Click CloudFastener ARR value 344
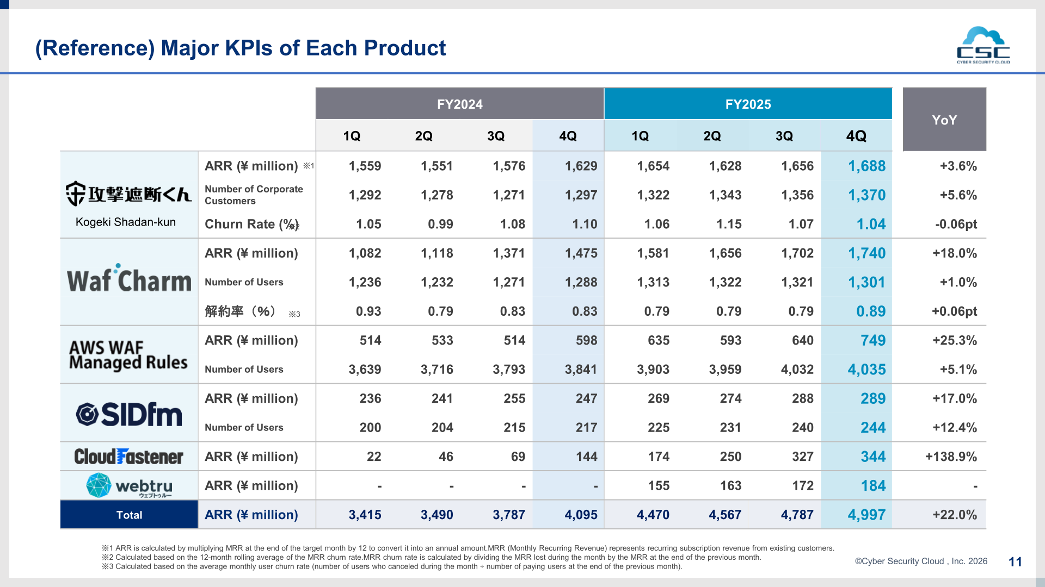 873,457
